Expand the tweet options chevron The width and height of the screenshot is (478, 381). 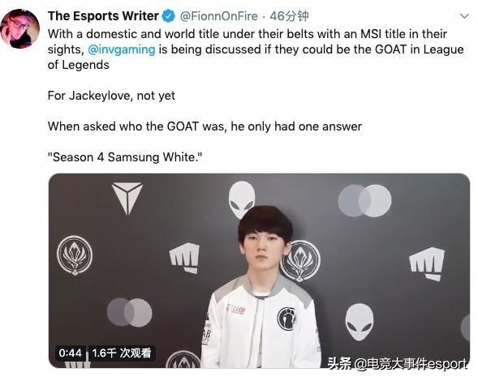(x=464, y=16)
